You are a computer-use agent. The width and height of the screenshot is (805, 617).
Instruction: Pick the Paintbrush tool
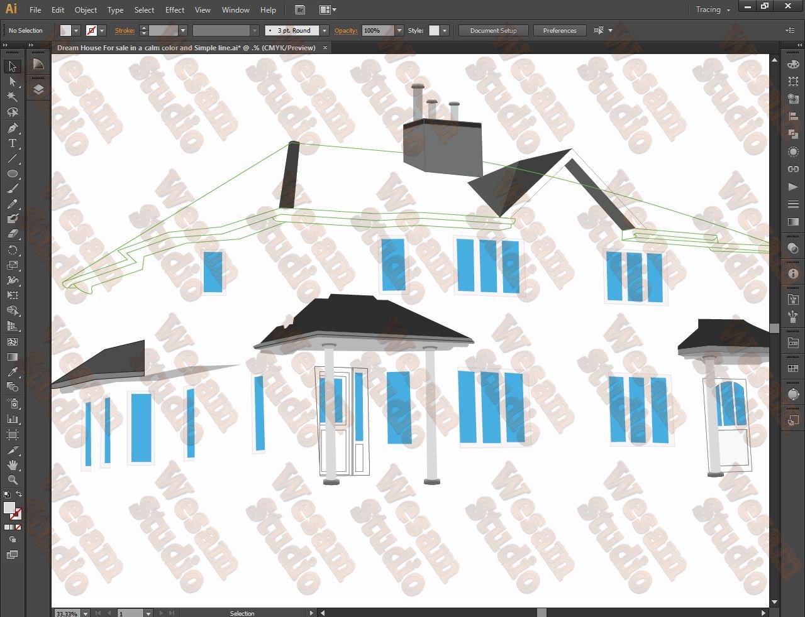point(13,189)
